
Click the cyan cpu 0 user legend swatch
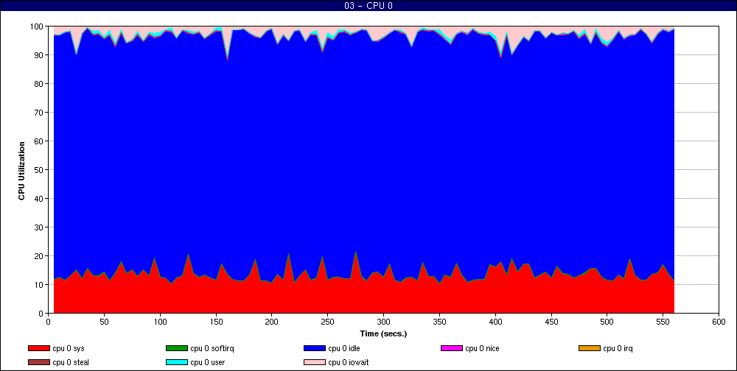[x=177, y=363]
